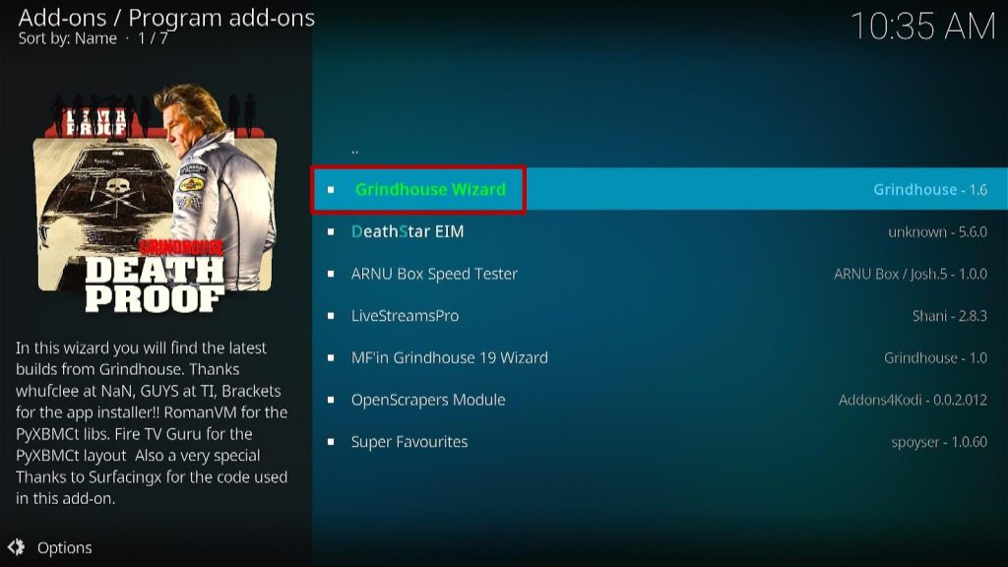Click the 'unknown - 5.6.0' version label

point(937,232)
